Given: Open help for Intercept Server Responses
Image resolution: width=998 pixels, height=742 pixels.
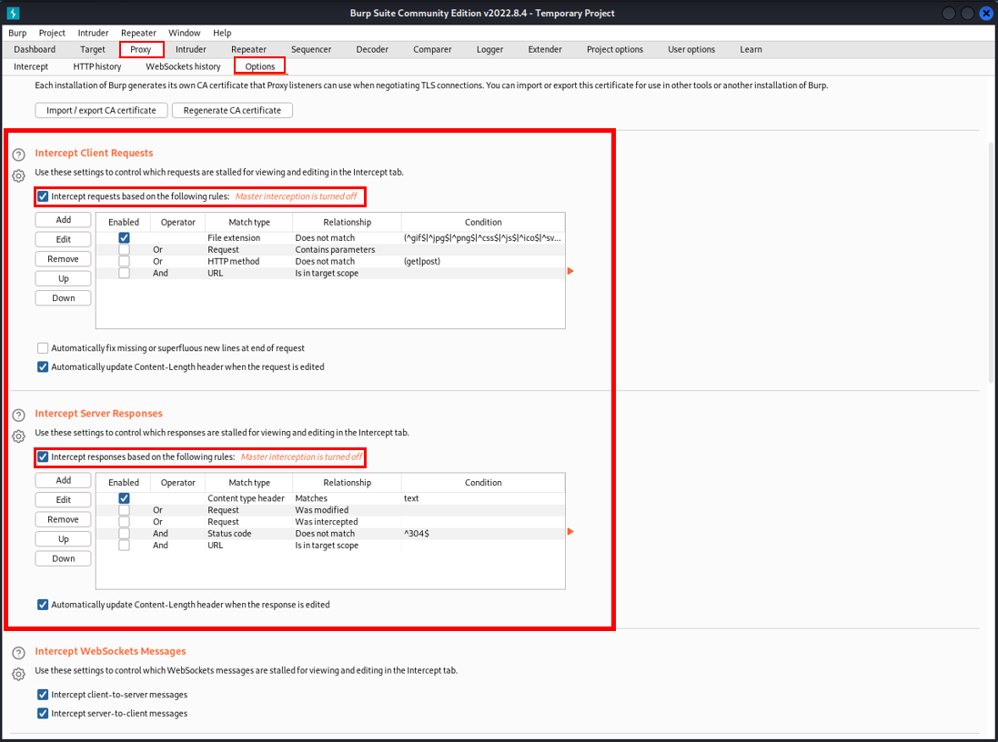Looking at the screenshot, I should (18, 415).
